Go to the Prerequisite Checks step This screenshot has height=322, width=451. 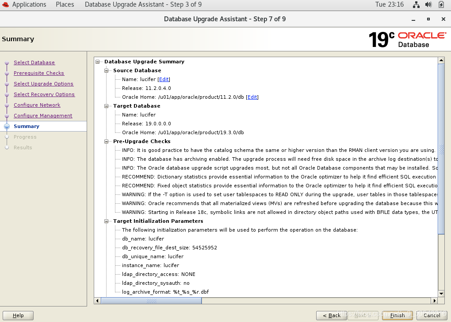click(x=39, y=73)
